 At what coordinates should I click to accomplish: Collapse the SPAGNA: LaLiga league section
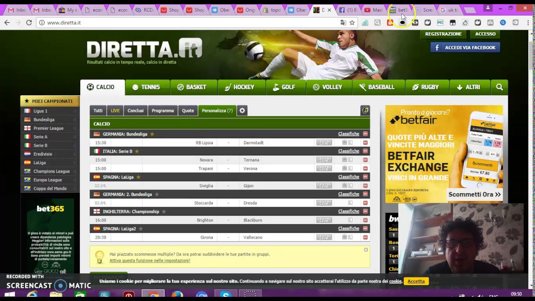365,177
